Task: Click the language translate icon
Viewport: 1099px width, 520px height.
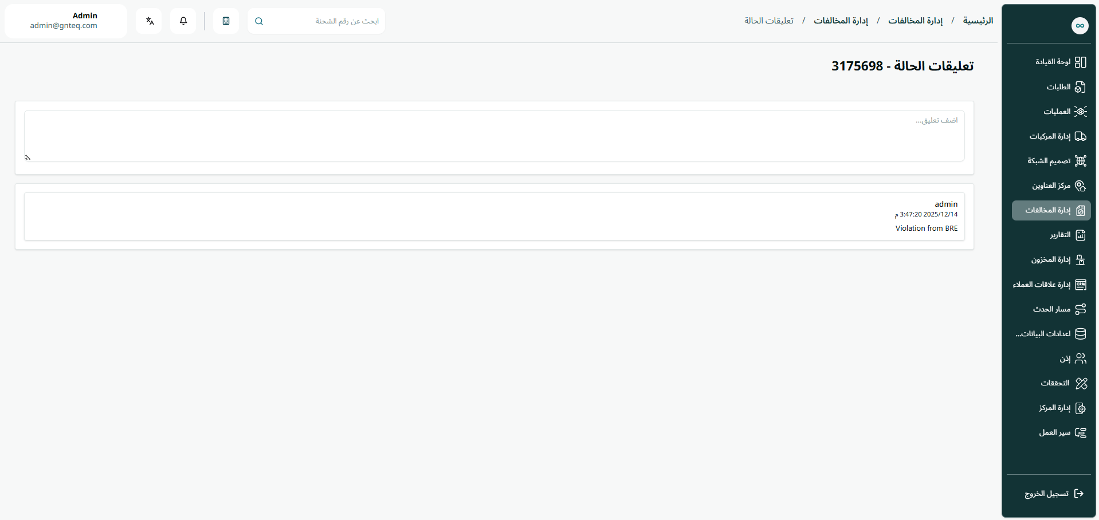Action: click(150, 21)
